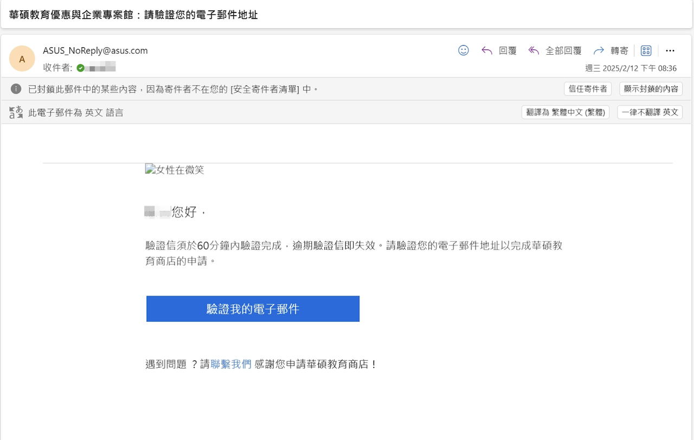Click the 回覆 label text

(507, 50)
